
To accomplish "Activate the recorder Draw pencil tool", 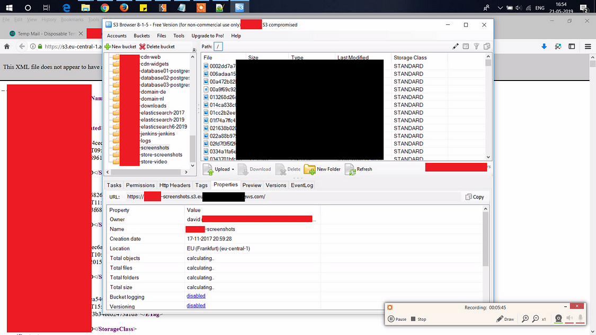I will (x=505, y=319).
